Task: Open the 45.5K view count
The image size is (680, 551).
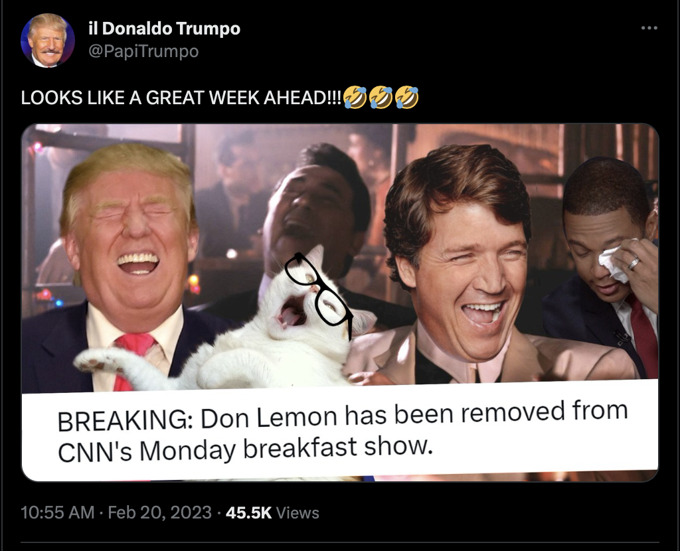Action: 248,512
